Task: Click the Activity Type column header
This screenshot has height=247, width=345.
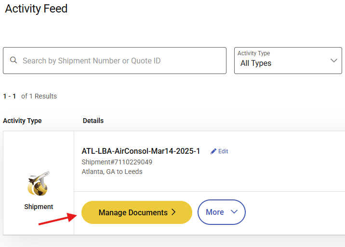Action: click(x=22, y=121)
